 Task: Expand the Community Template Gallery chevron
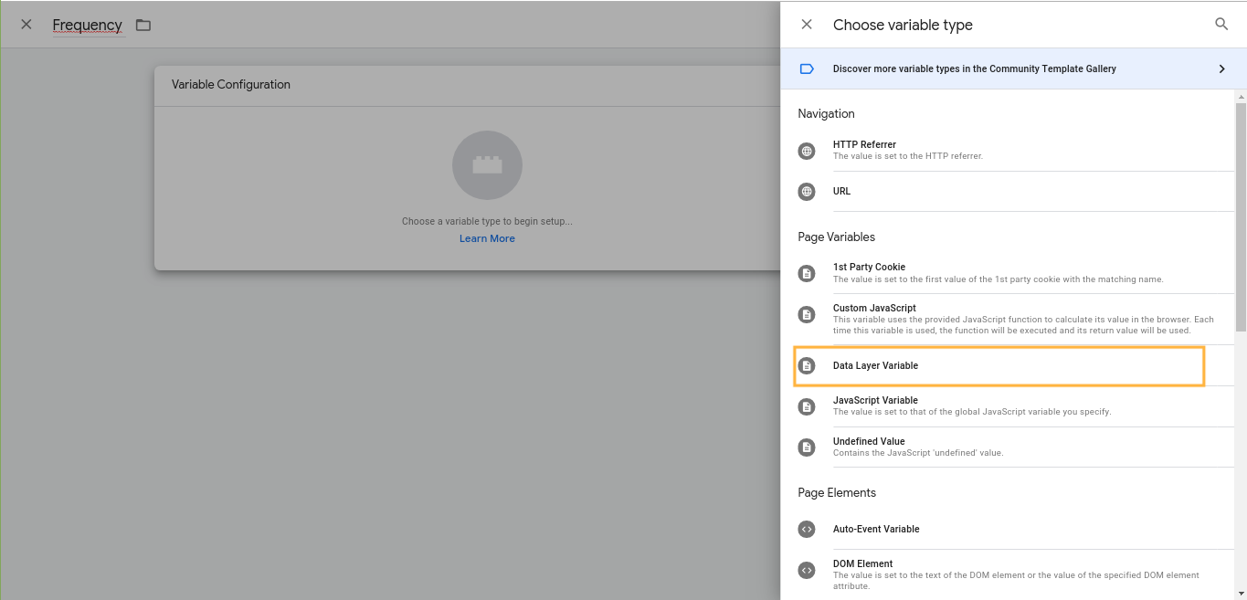point(1222,68)
